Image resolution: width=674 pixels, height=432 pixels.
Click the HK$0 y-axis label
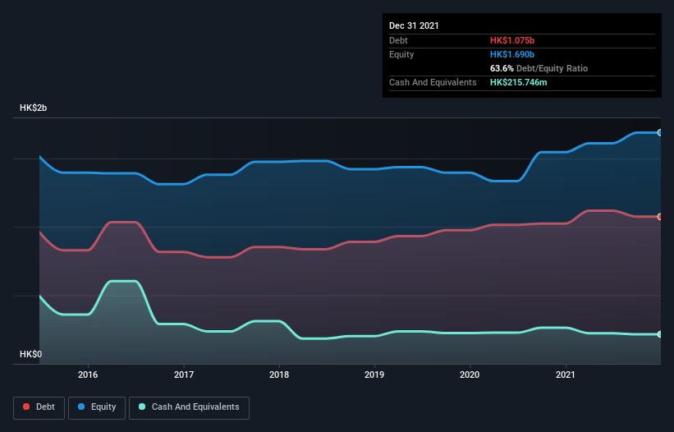pos(30,354)
